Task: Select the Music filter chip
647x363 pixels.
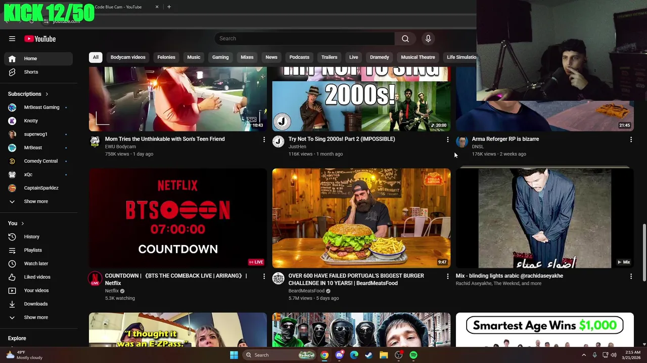Action: [x=194, y=57]
